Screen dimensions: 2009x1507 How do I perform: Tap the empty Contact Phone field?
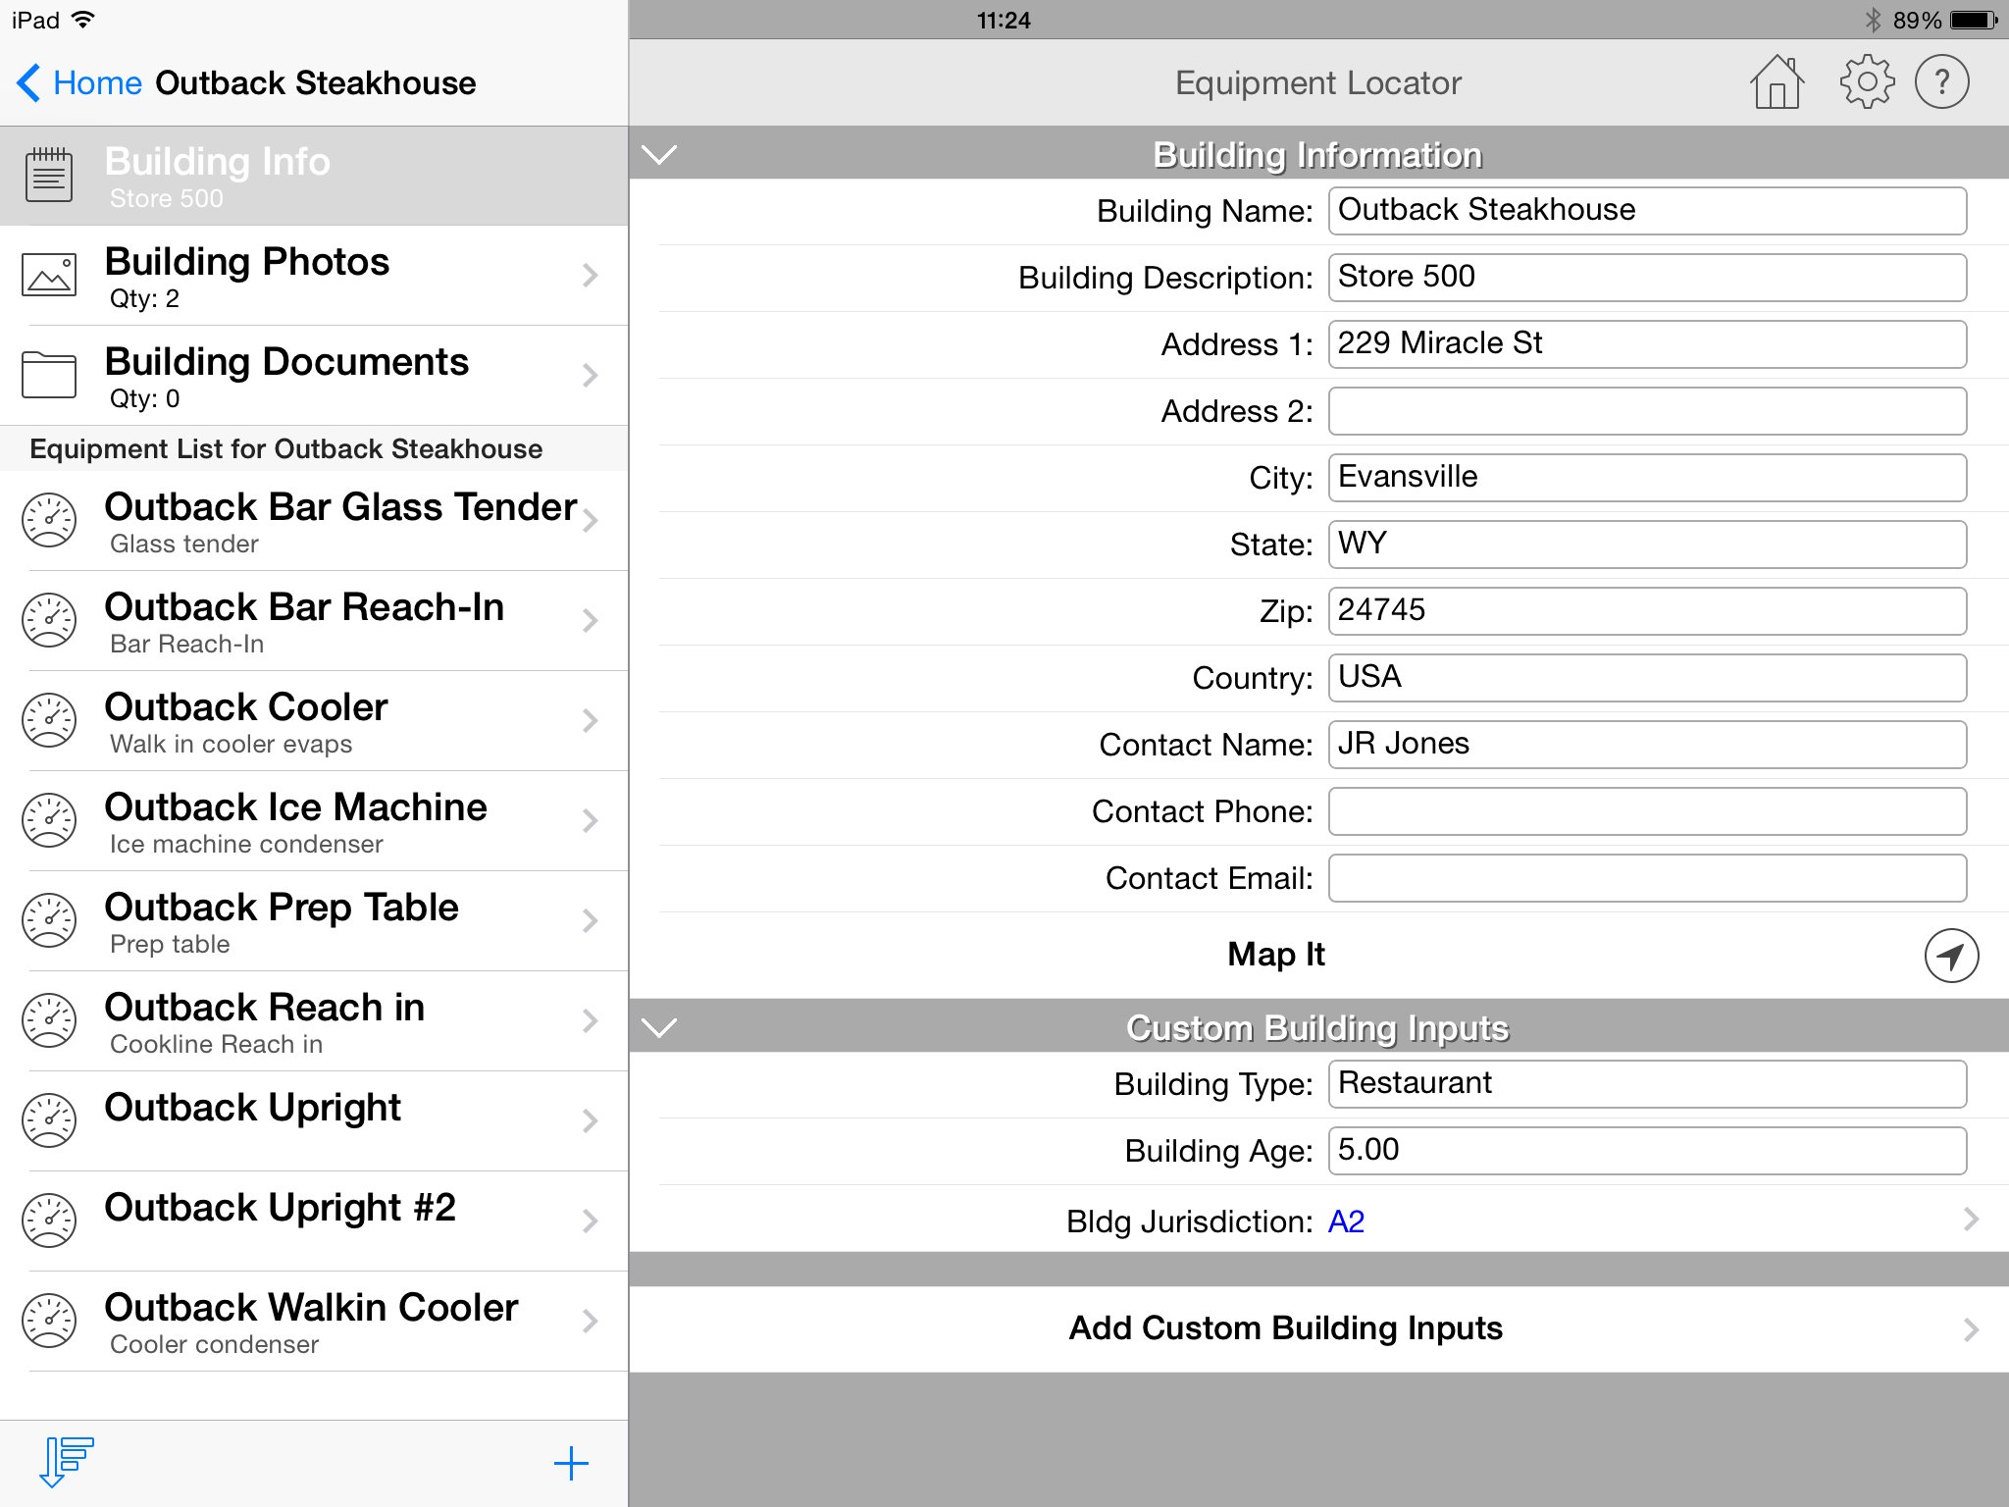click(x=1647, y=811)
